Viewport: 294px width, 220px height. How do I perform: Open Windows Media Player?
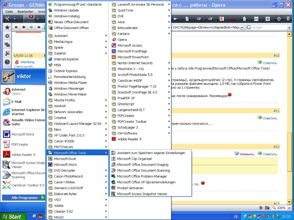(x=70, y=82)
